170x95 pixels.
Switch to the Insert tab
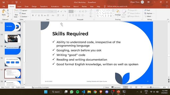tap(19, 6)
